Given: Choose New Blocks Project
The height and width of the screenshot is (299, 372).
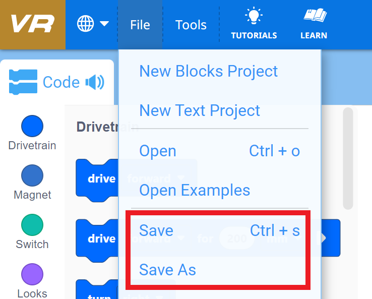Looking at the screenshot, I should click(x=208, y=71).
